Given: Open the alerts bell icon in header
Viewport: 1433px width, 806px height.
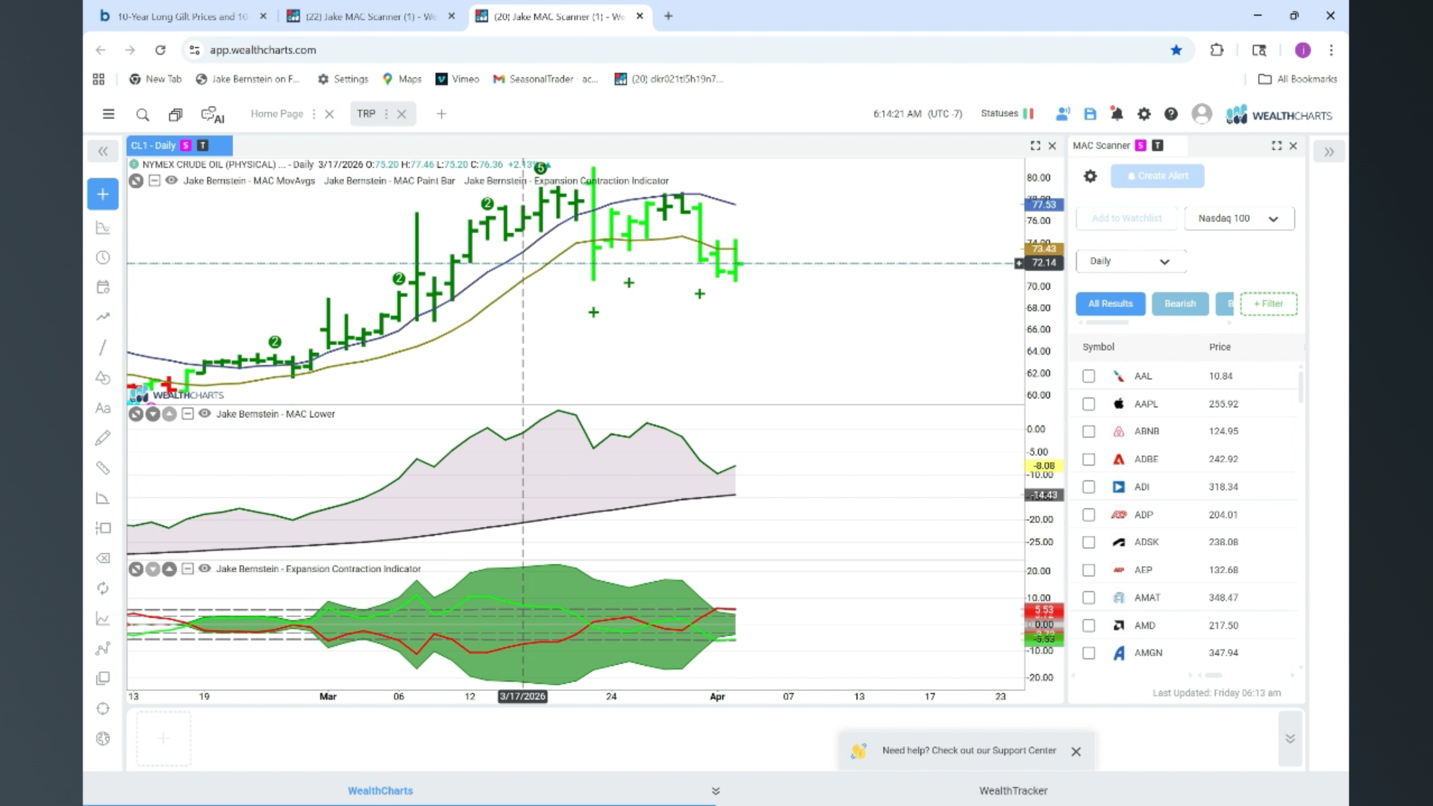Looking at the screenshot, I should tap(1117, 114).
